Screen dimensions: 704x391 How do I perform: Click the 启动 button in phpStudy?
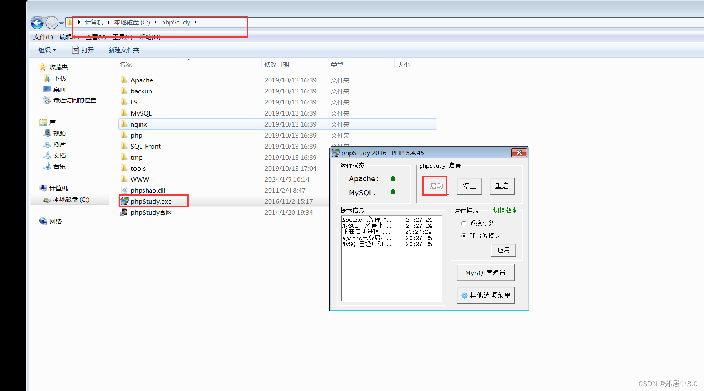436,186
